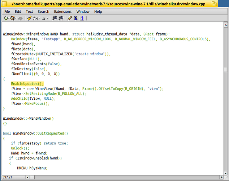Open file options with the blue info icon
This screenshot has height=181, width=229.
tap(75, 18)
